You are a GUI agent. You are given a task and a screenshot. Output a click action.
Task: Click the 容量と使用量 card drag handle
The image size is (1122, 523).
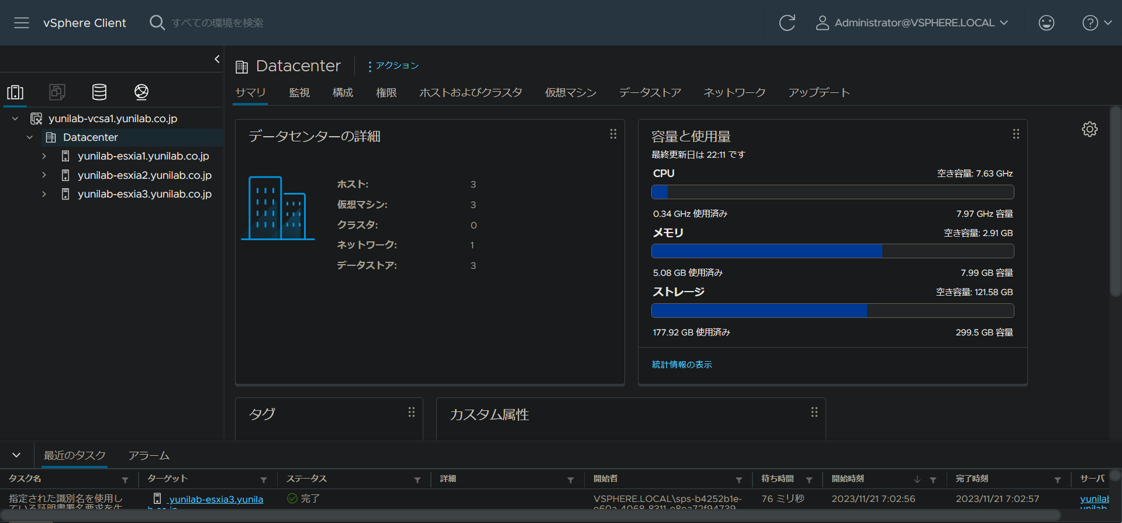pyautogui.click(x=1016, y=134)
